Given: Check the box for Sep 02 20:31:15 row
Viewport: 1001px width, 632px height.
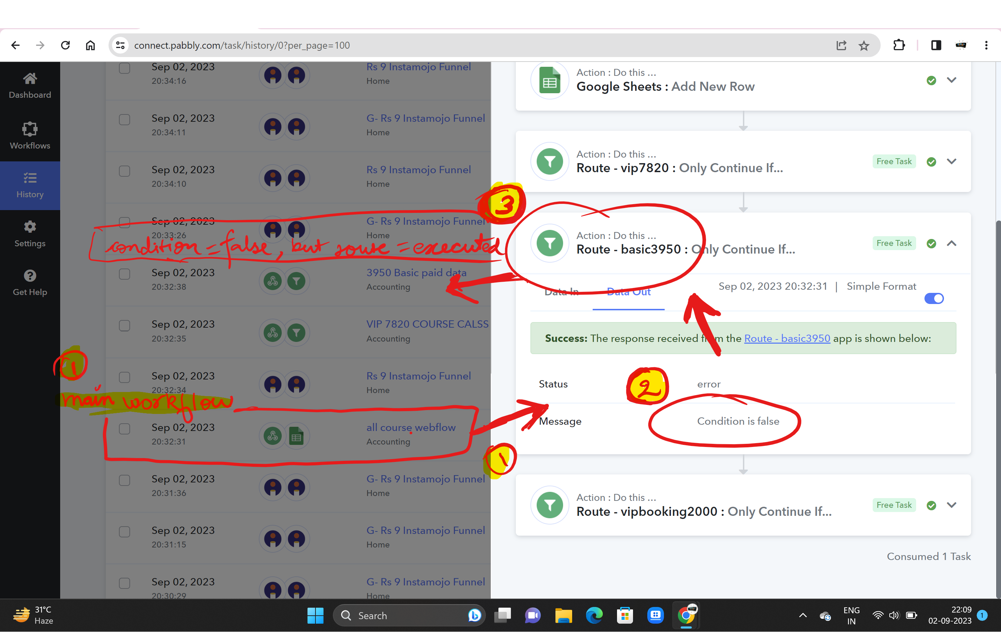Looking at the screenshot, I should pos(124,532).
